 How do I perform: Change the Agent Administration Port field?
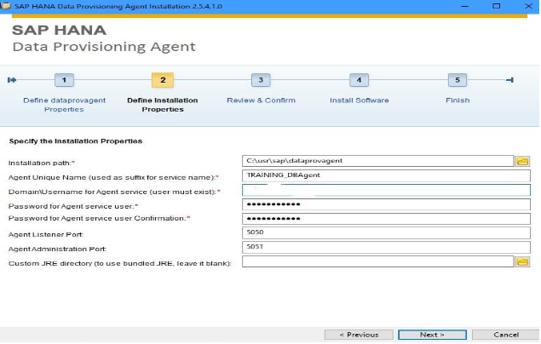coord(386,247)
